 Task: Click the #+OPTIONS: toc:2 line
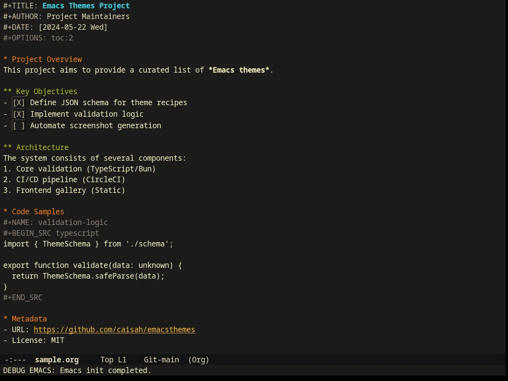(38, 38)
